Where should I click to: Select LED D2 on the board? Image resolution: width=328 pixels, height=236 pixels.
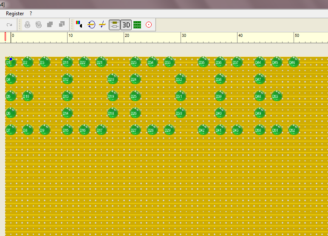(28, 62)
